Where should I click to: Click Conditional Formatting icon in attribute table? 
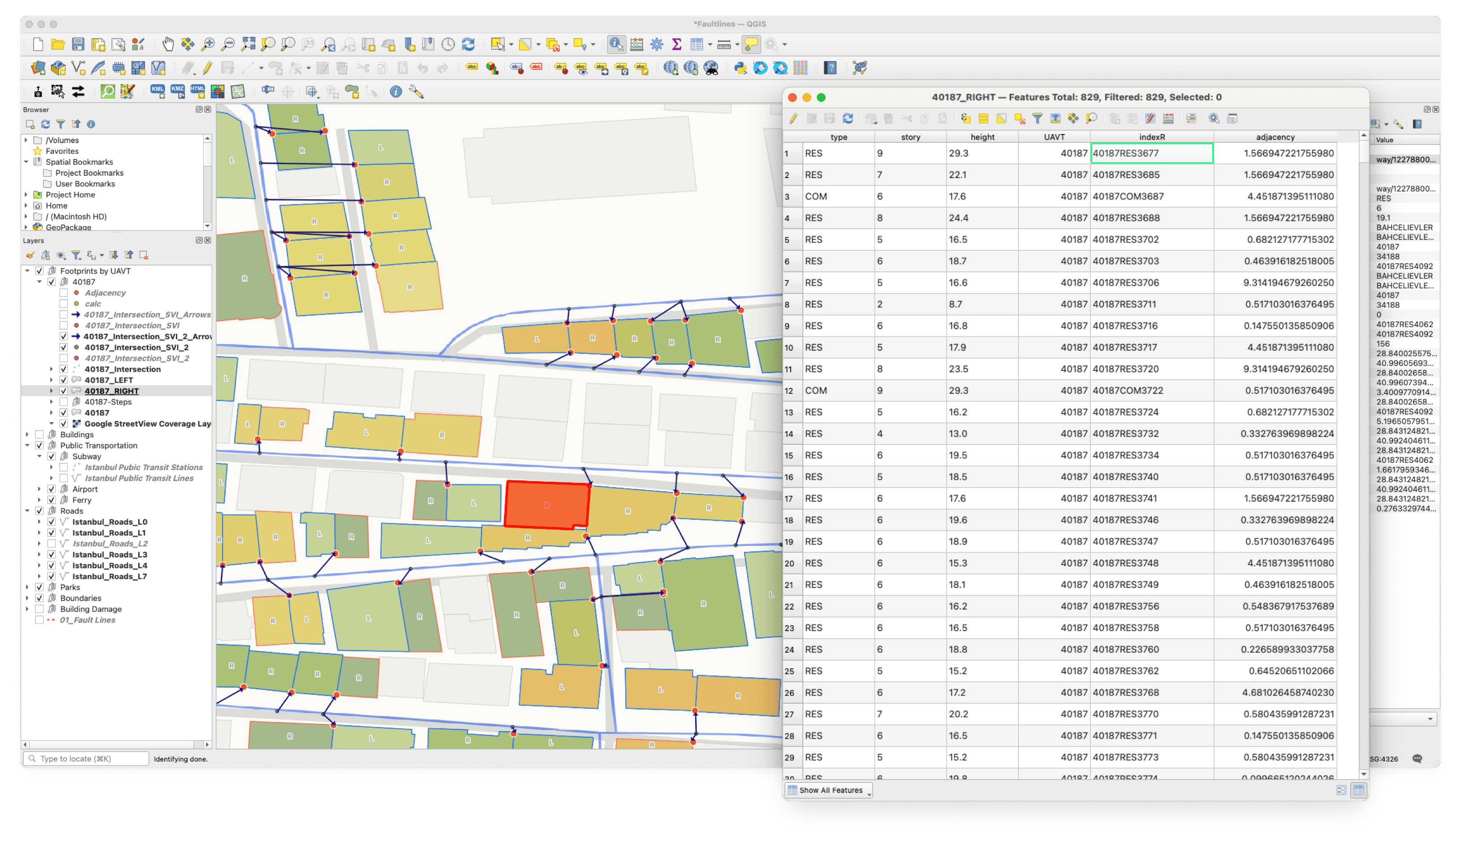(1191, 118)
